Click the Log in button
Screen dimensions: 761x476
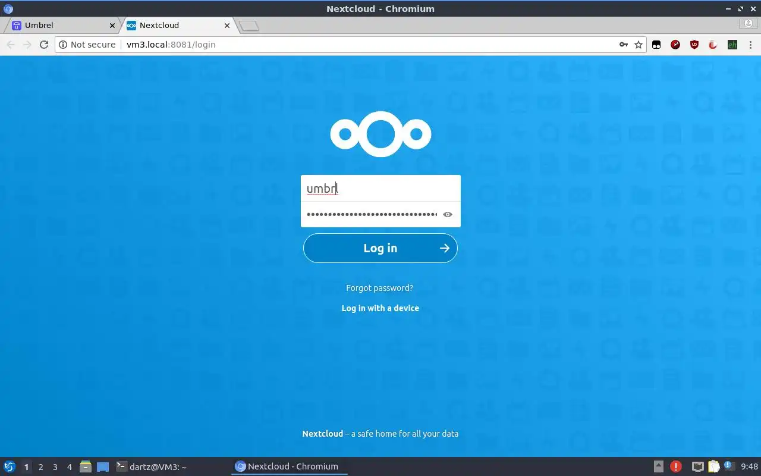coord(380,248)
